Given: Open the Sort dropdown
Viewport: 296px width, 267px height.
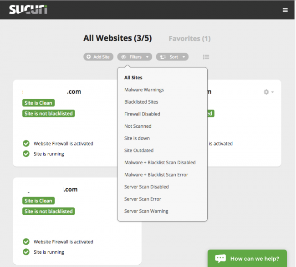Looking at the screenshot, I should [x=172, y=57].
